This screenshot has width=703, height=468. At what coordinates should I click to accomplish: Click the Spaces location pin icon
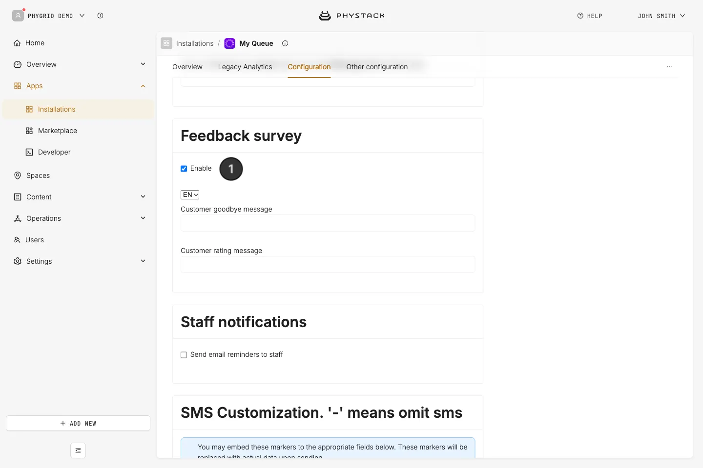pos(18,175)
